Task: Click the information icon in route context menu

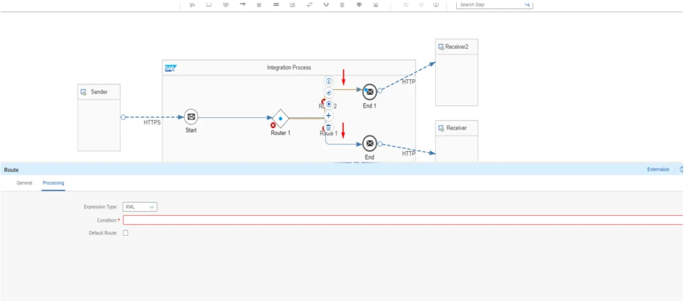Action: click(328, 81)
